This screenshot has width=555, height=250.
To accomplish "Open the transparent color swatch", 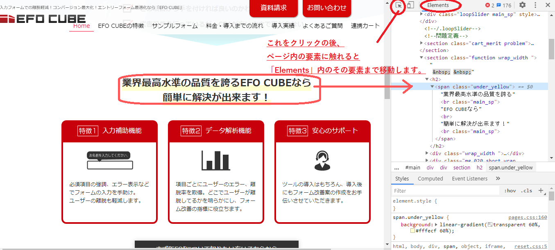I will [490, 225].
